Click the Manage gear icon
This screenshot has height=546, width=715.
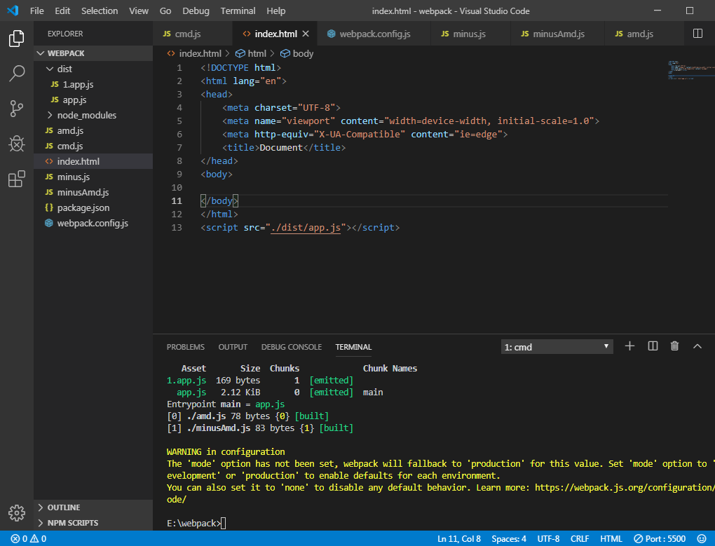pyautogui.click(x=17, y=512)
